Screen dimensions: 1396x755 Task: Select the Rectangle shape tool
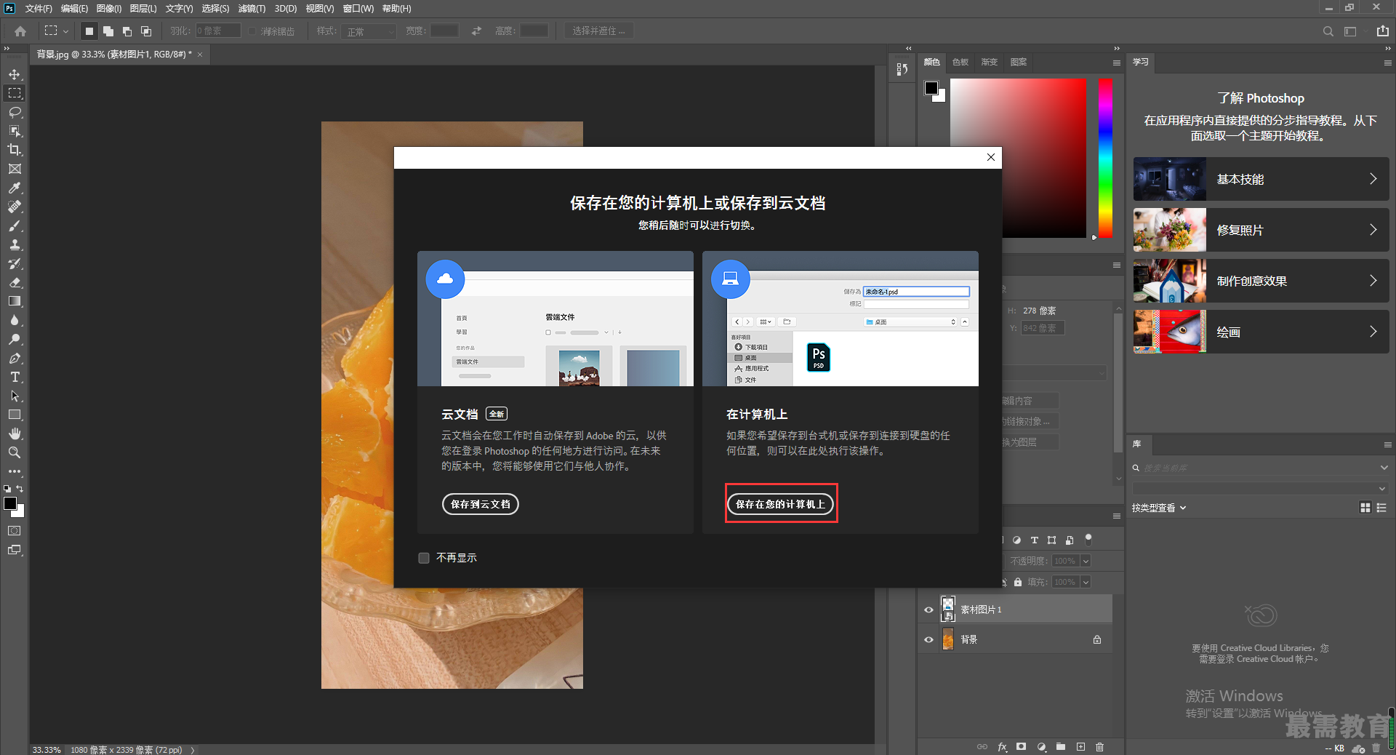[x=15, y=415]
